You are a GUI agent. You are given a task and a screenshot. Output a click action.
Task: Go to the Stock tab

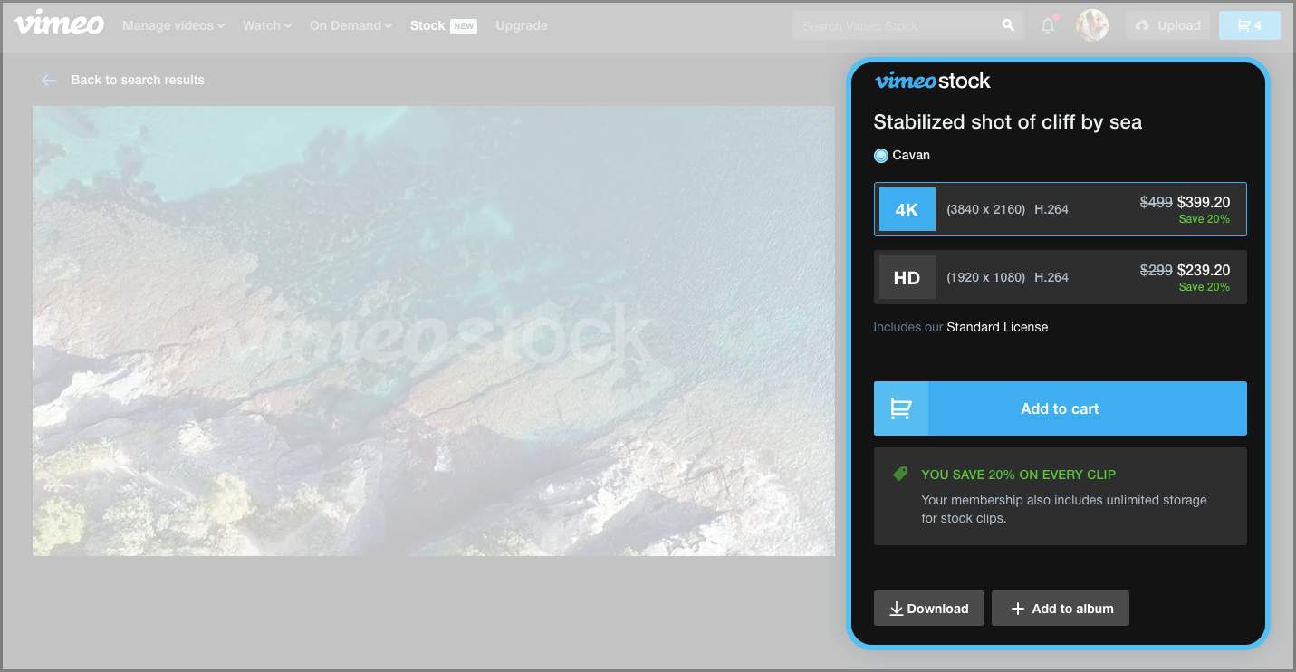click(x=427, y=25)
